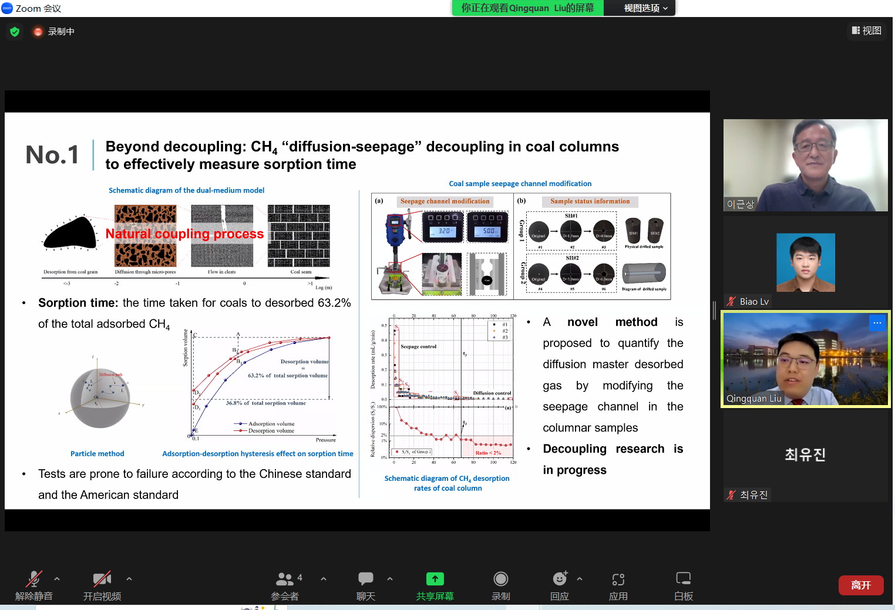Turn on camera with 开启视频 button
Image resolution: width=895 pixels, height=610 pixels.
(x=102, y=585)
